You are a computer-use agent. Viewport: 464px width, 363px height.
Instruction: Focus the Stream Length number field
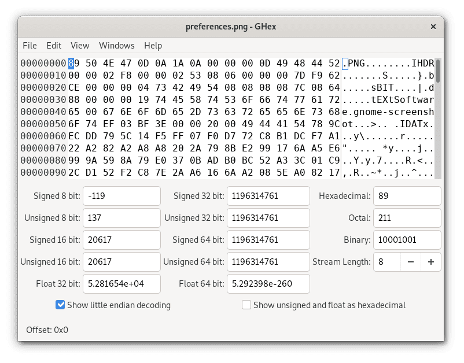pos(386,262)
